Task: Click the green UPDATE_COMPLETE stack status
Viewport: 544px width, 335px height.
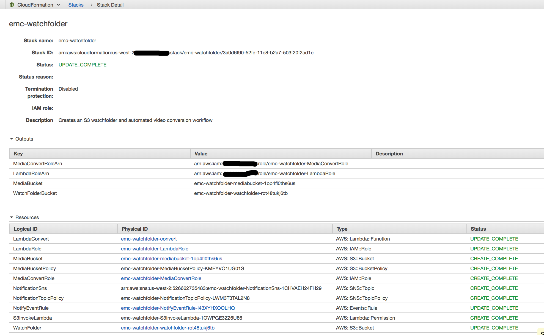Action: click(x=83, y=65)
